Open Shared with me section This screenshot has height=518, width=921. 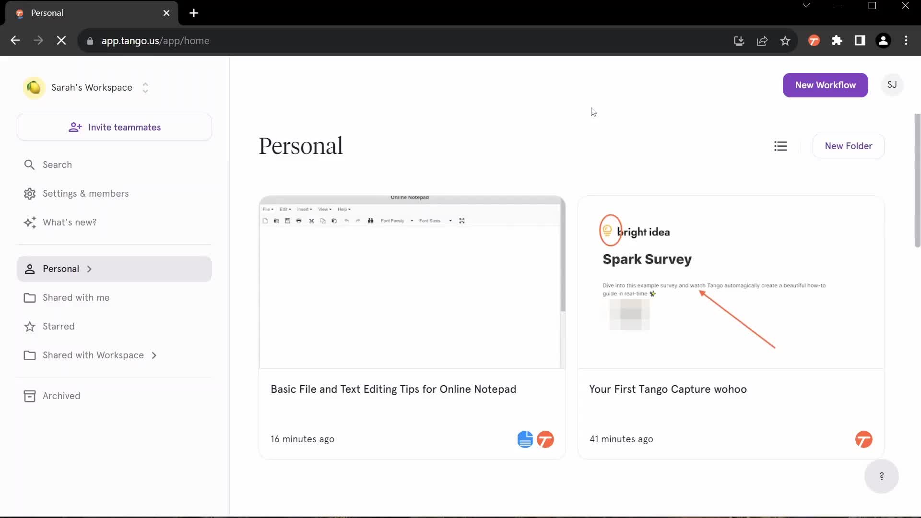pos(76,297)
